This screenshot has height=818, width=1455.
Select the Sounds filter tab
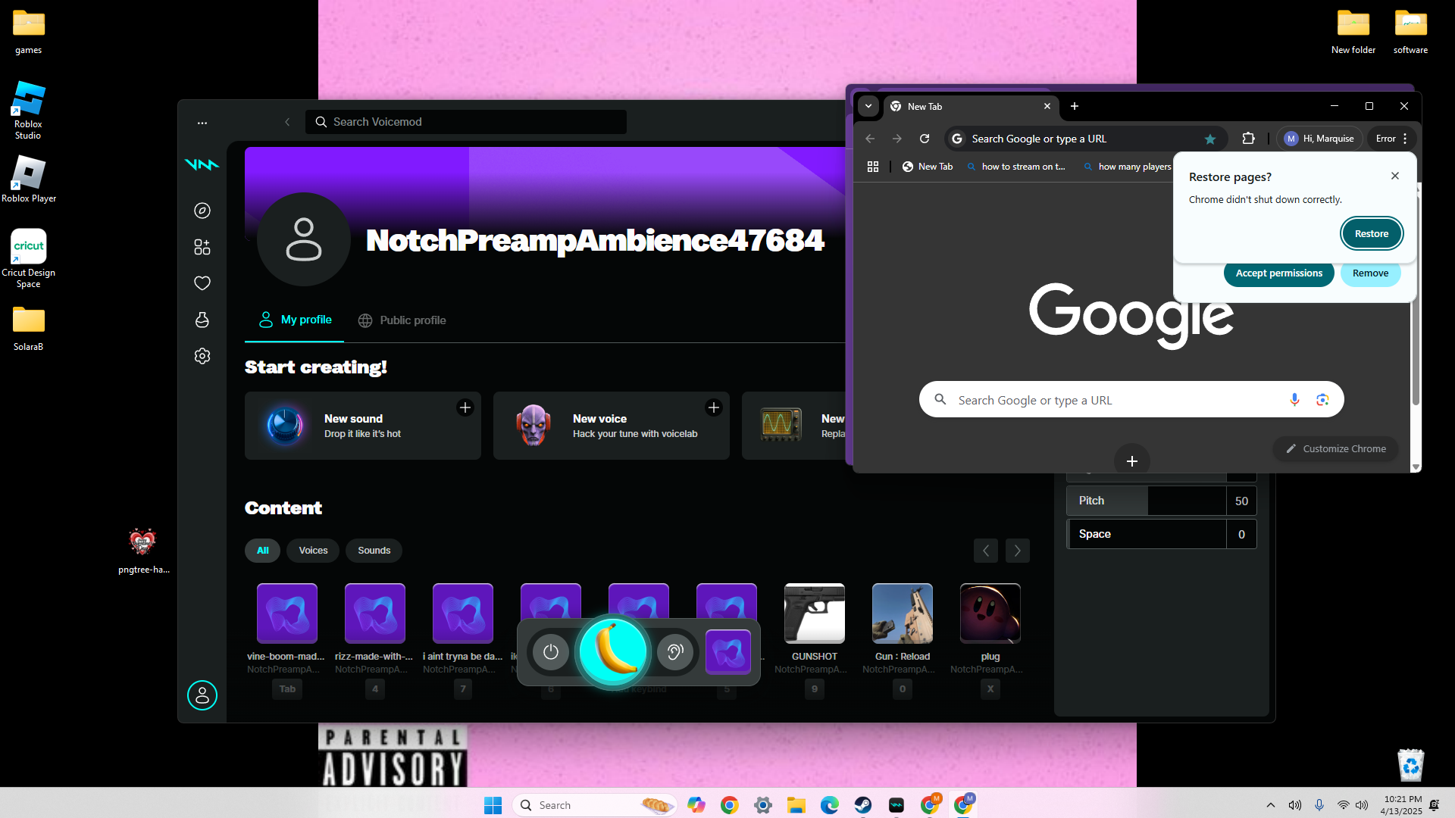pos(374,551)
